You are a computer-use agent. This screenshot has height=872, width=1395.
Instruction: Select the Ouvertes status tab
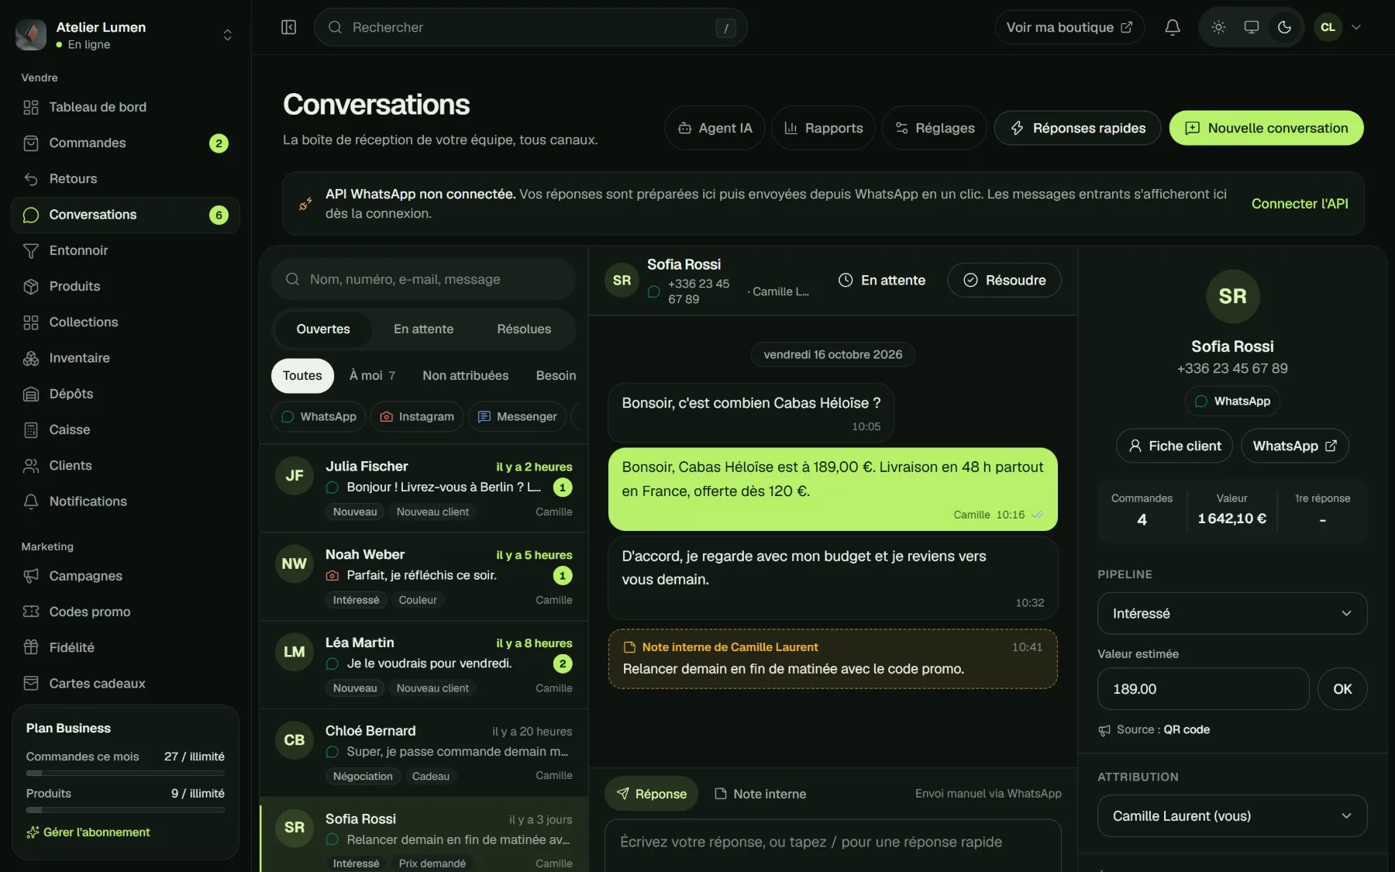[323, 329]
